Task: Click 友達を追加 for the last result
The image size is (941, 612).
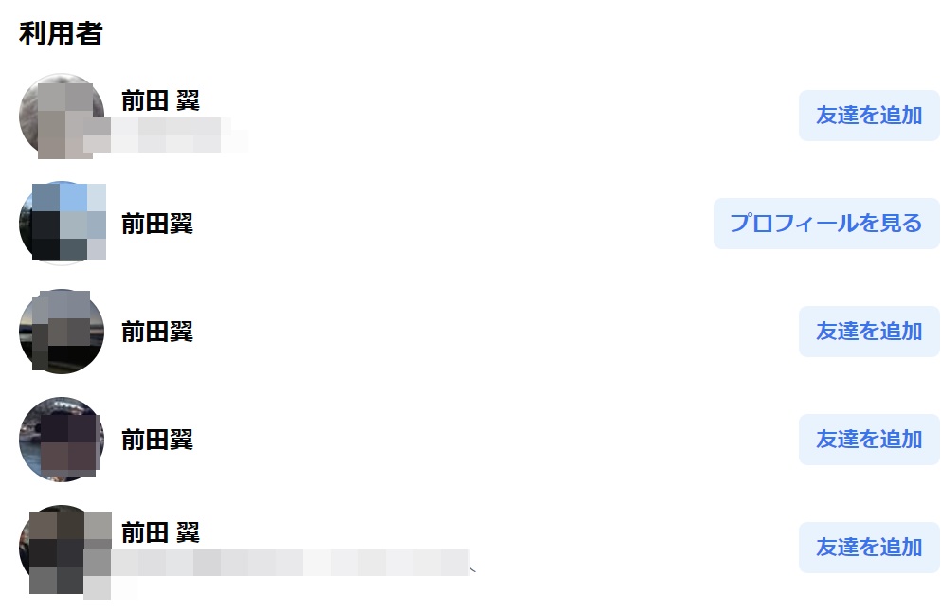Action: click(x=869, y=548)
